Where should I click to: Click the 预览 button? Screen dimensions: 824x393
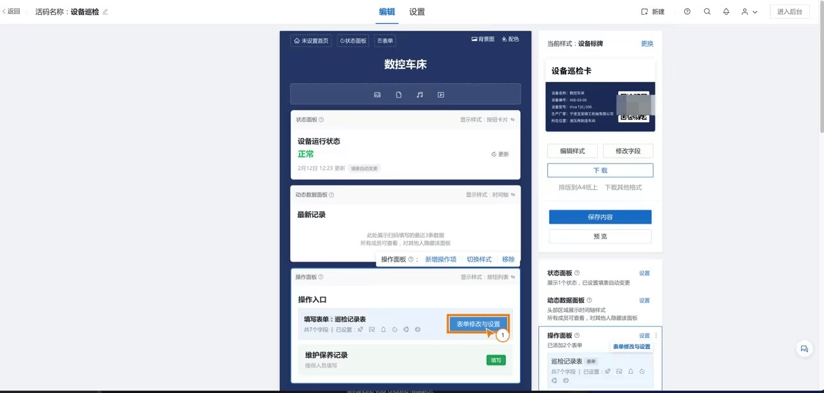pos(600,236)
